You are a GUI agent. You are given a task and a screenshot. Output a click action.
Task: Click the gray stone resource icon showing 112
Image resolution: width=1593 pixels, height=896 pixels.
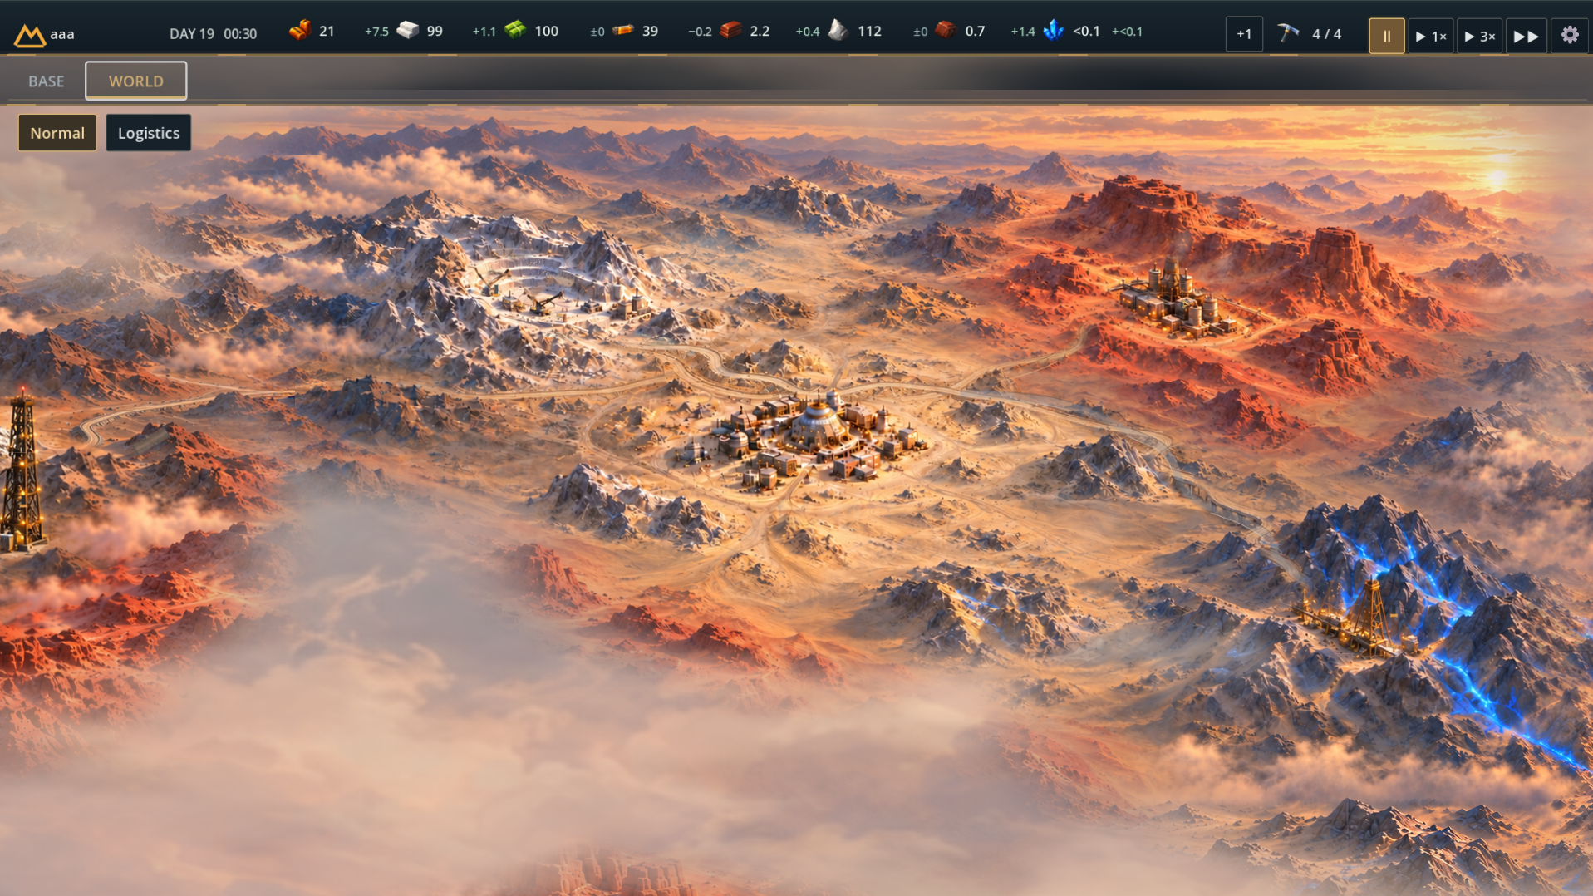[838, 32]
